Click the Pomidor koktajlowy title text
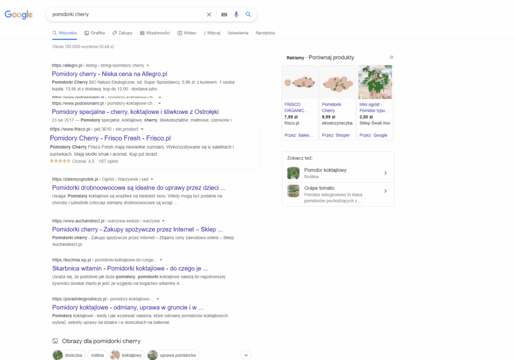Viewport: 514px width, 360px height. pyautogui.click(x=325, y=170)
